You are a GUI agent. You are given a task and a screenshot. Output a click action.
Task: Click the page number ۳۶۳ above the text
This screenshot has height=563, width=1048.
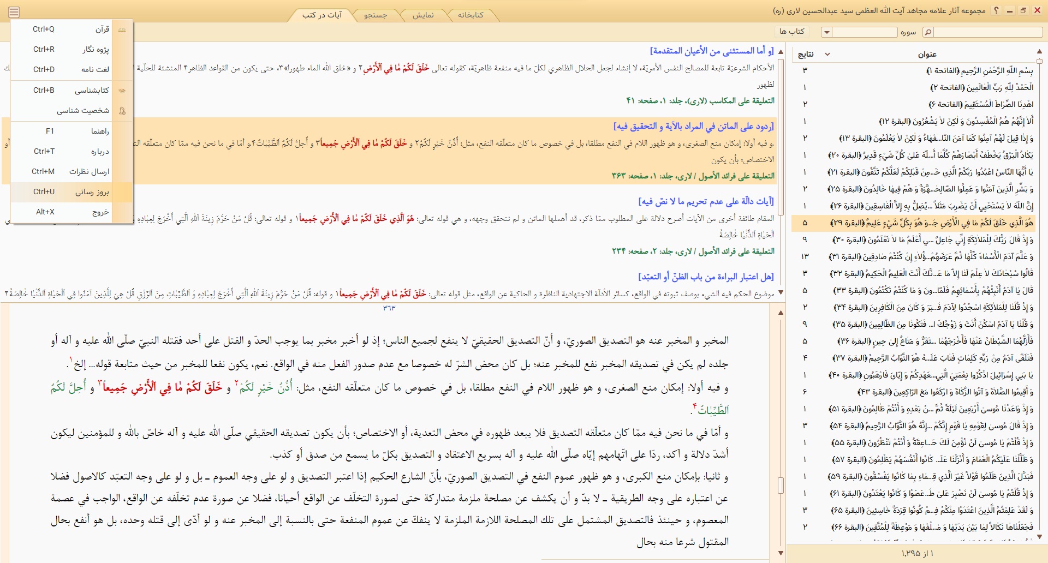[389, 308]
